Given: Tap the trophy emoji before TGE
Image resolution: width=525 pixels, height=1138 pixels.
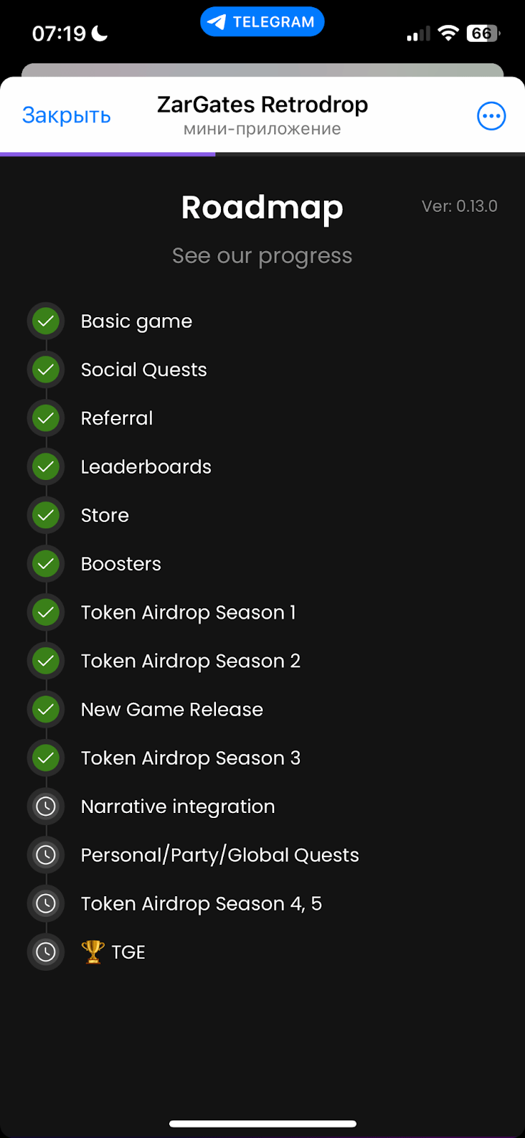Looking at the screenshot, I should click(93, 952).
